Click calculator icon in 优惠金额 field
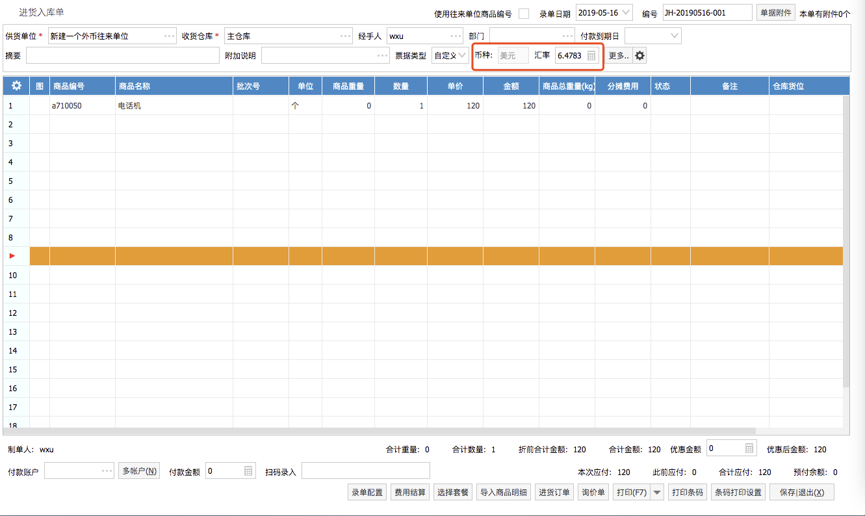Viewport: 865px width, 516px height. tap(749, 448)
